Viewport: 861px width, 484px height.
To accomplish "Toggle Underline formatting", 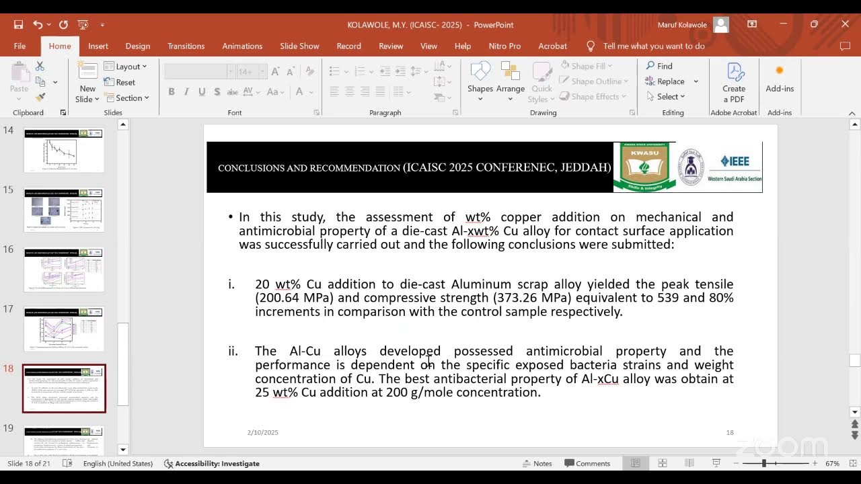I will tap(202, 92).
